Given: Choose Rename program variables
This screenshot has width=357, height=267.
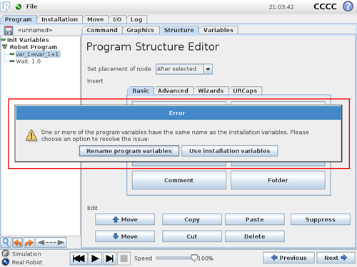Looking at the screenshot, I should click(129, 151).
